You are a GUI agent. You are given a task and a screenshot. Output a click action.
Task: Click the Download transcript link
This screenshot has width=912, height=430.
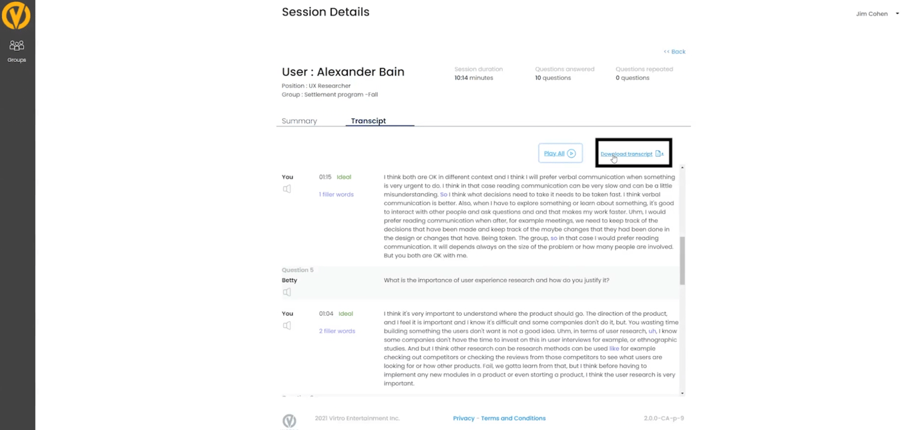[626, 154]
